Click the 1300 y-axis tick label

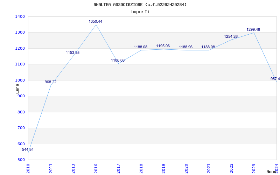click(20, 33)
